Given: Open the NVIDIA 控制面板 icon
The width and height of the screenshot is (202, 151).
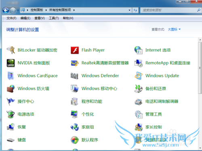Looking at the screenshot, I should (x=11, y=63).
